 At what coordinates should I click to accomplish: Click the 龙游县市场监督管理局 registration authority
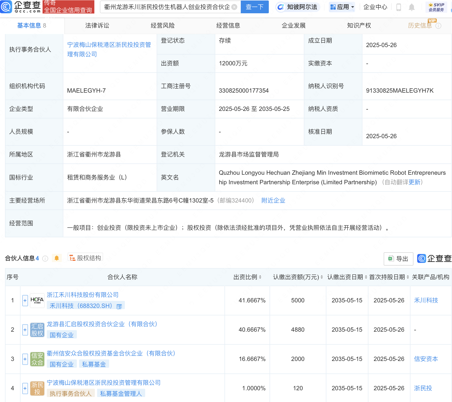249,154
